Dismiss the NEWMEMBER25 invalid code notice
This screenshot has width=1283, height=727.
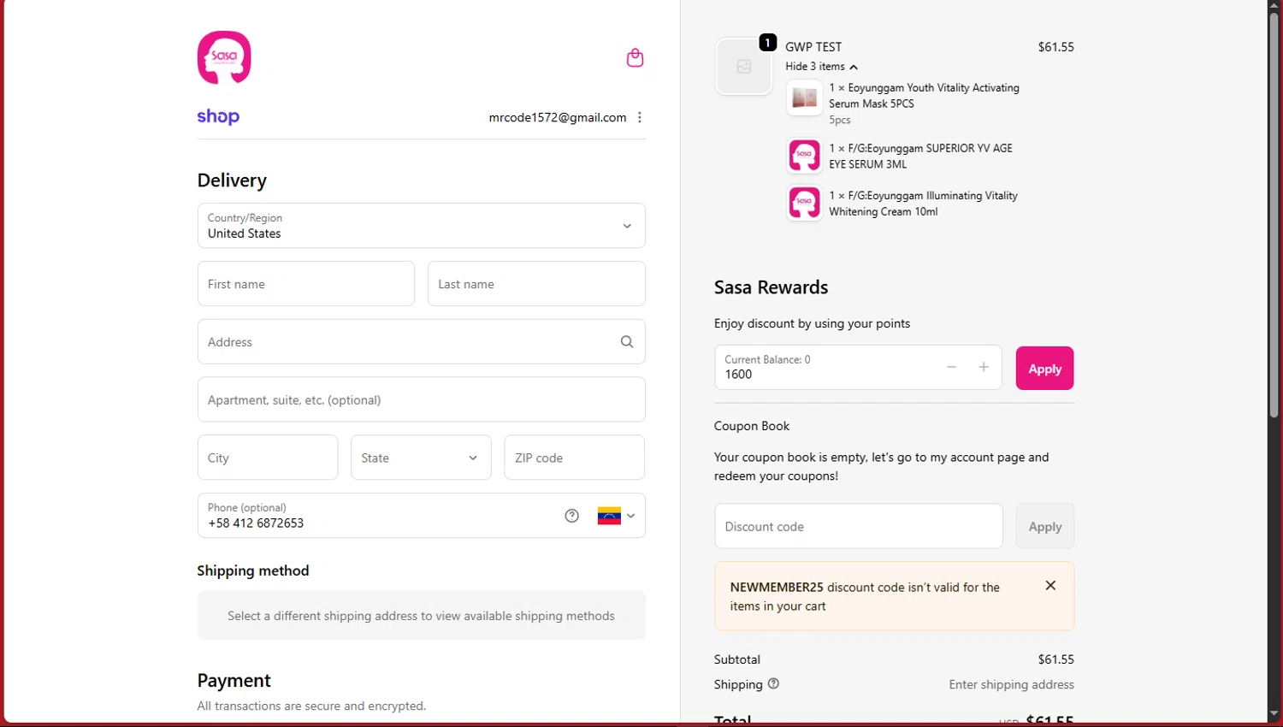1050,586
